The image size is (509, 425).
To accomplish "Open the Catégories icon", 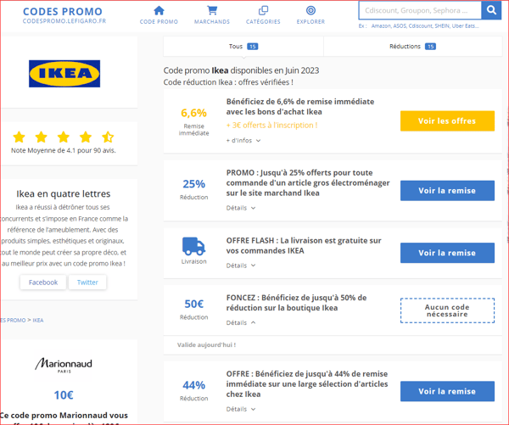I will [263, 11].
